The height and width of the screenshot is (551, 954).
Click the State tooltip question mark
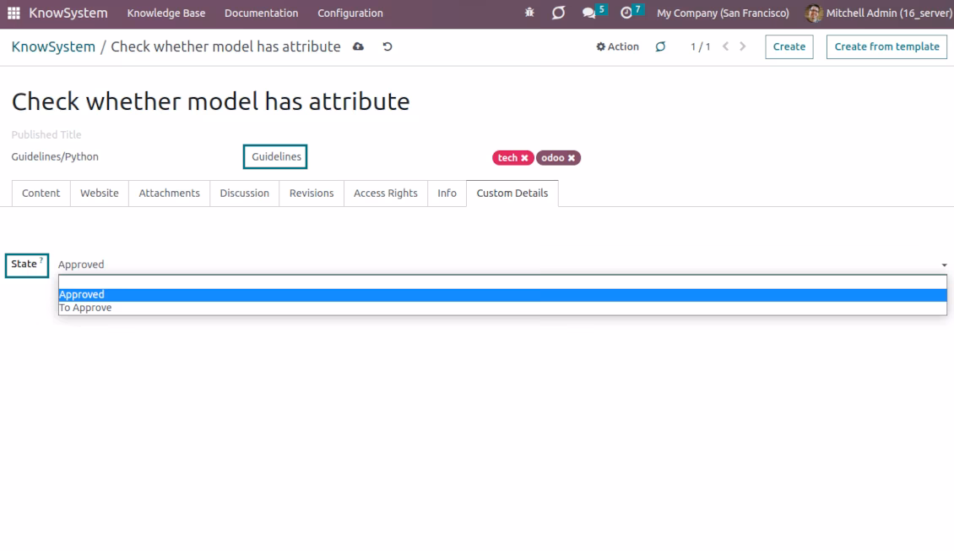coord(41,260)
